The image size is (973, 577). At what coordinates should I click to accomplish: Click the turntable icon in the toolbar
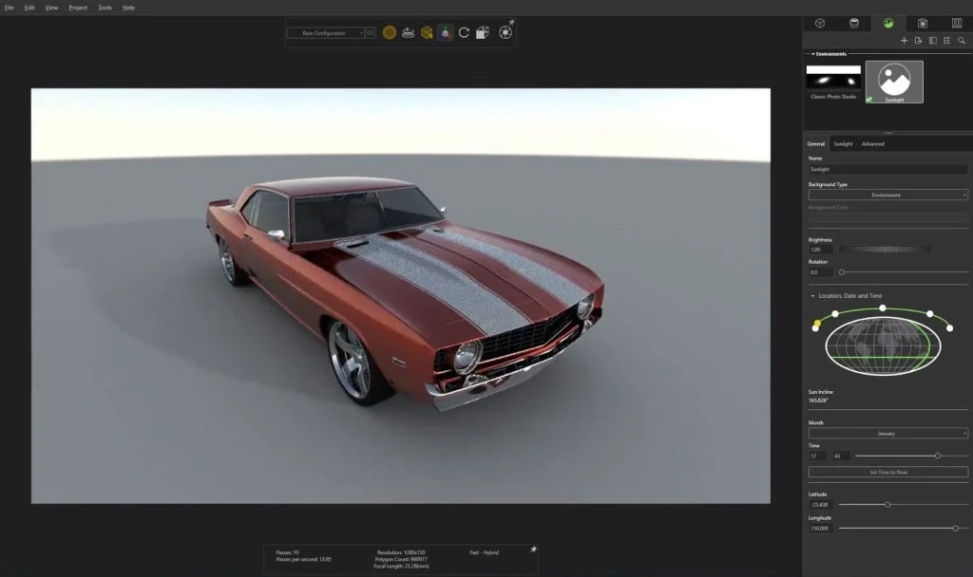pyautogui.click(x=408, y=32)
